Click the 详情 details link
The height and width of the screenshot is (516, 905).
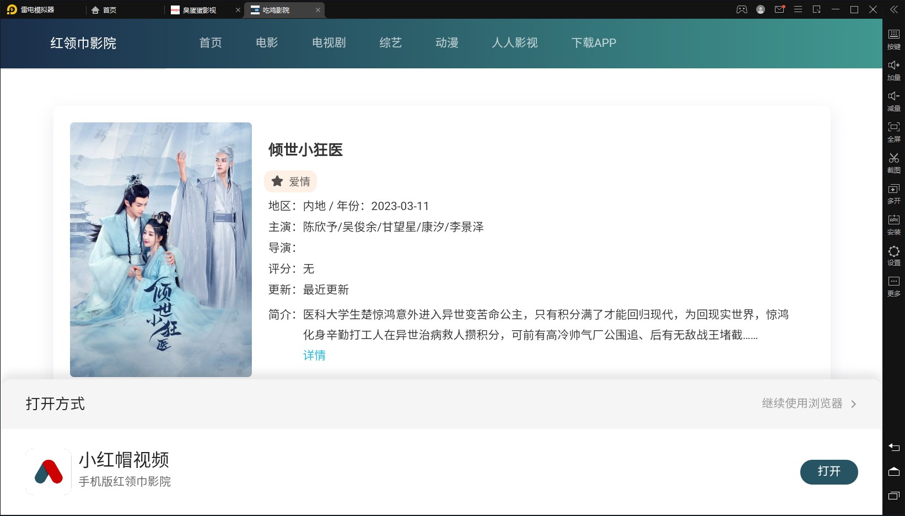[314, 356]
